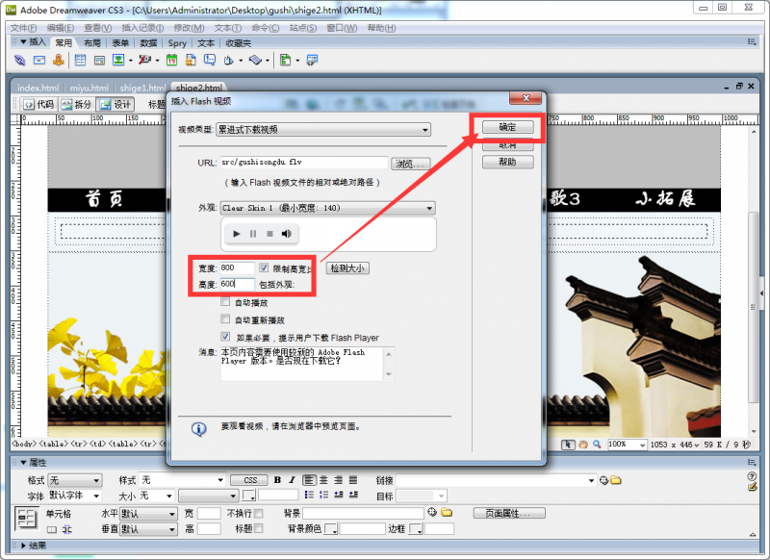Image resolution: width=770 pixels, height=560 pixels.
Task: Enable the auto rewind (自动重新播放) checkbox
Action: pos(225,319)
